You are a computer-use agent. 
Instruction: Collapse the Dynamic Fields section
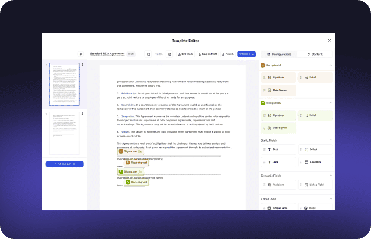point(330,176)
